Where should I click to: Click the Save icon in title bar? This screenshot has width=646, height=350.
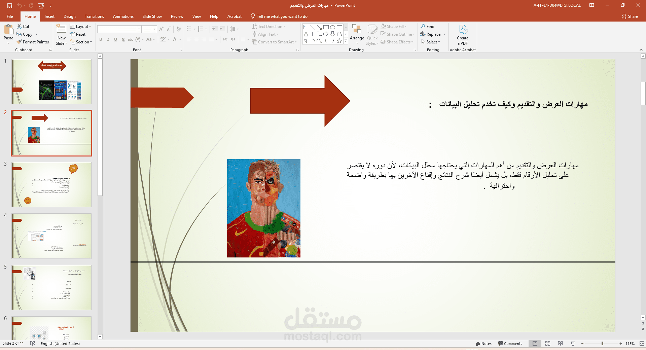10,5
